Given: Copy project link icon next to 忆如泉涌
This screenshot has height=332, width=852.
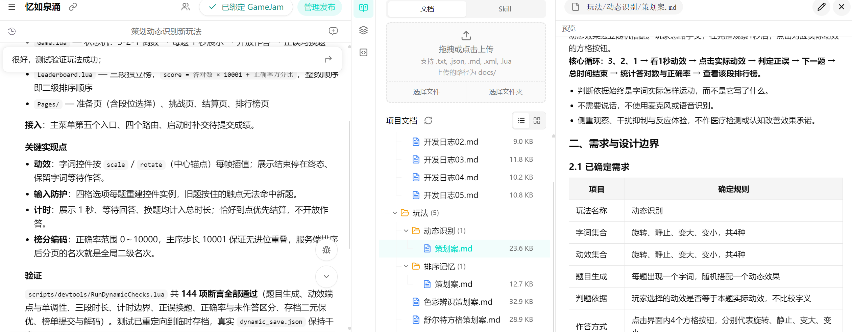Looking at the screenshot, I should coord(73,7).
